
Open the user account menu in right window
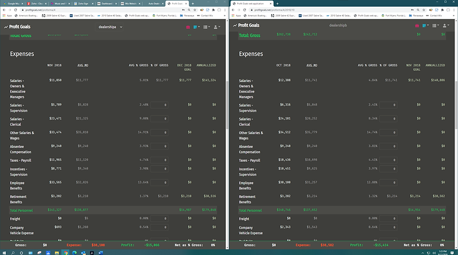pyautogui.click(x=445, y=26)
